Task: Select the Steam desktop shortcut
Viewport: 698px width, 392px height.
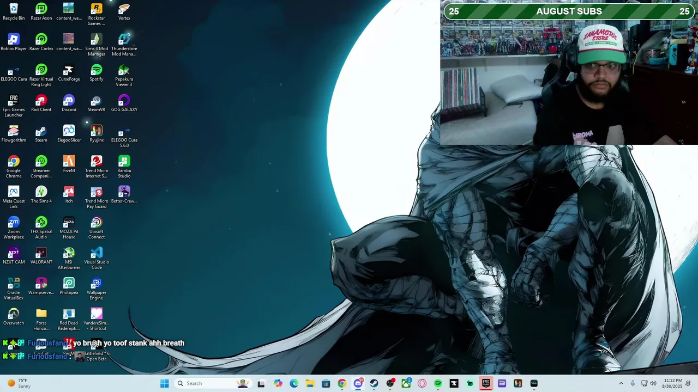Action: (41, 133)
